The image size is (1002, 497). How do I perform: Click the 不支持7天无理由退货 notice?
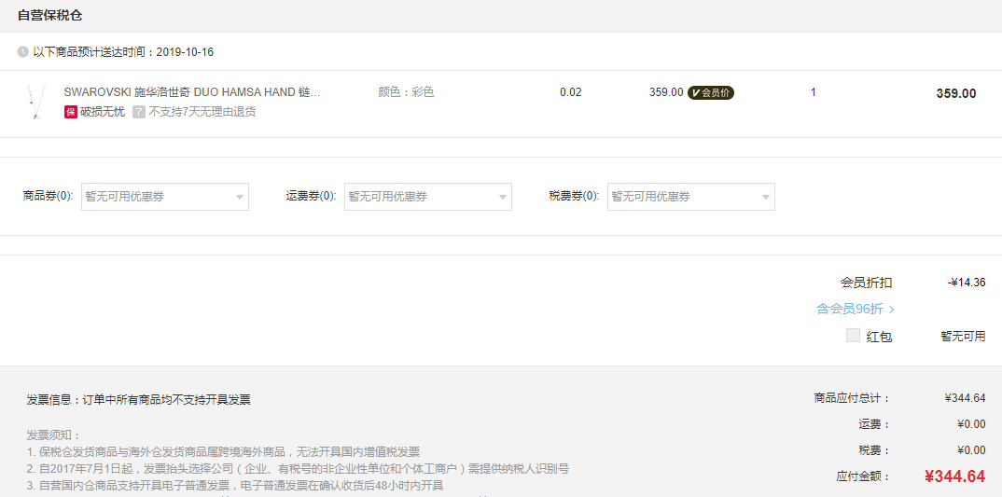pyautogui.click(x=202, y=112)
